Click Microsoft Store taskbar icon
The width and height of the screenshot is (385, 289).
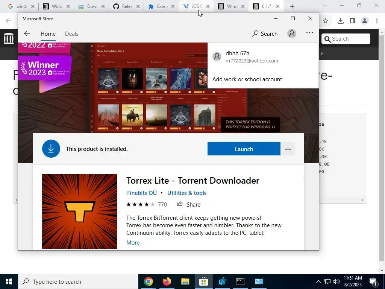203,281
